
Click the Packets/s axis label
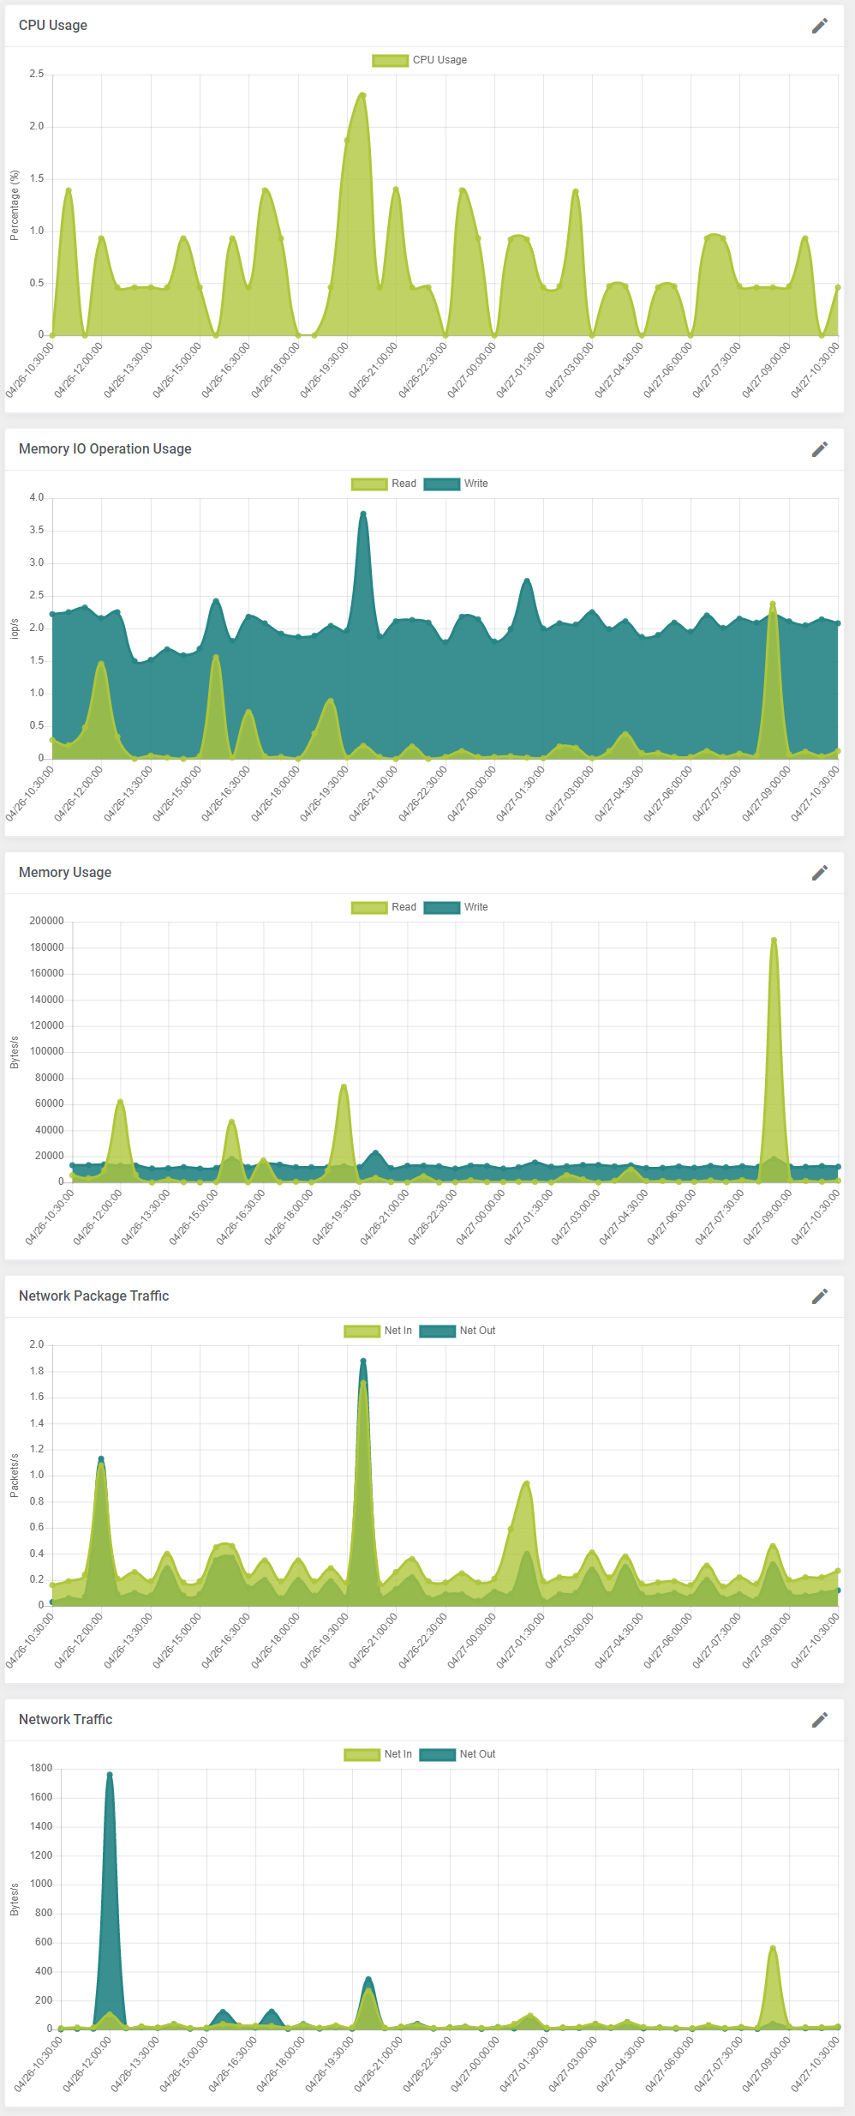click(x=15, y=1476)
